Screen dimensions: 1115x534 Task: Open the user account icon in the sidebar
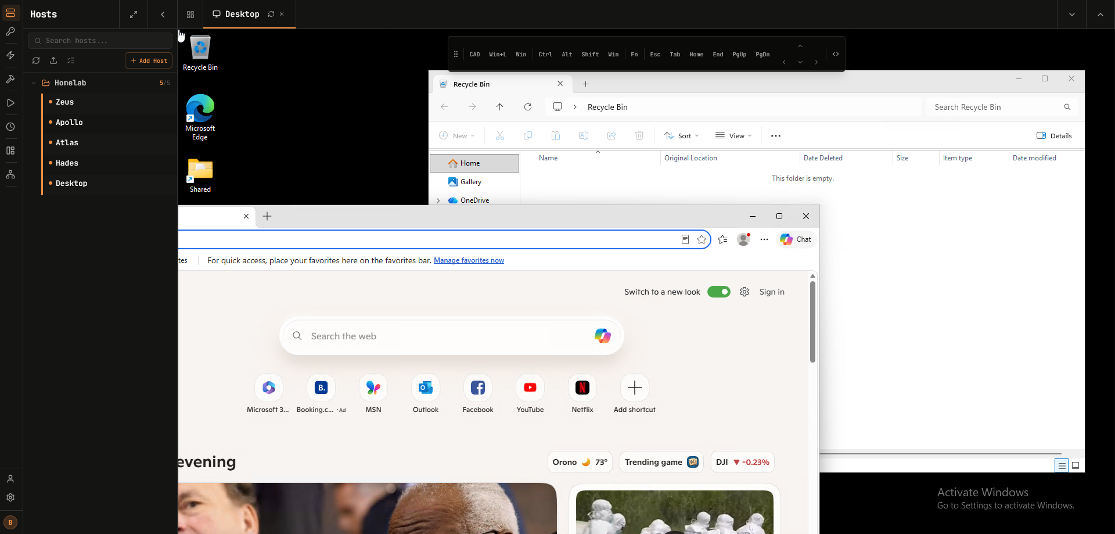tap(10, 479)
